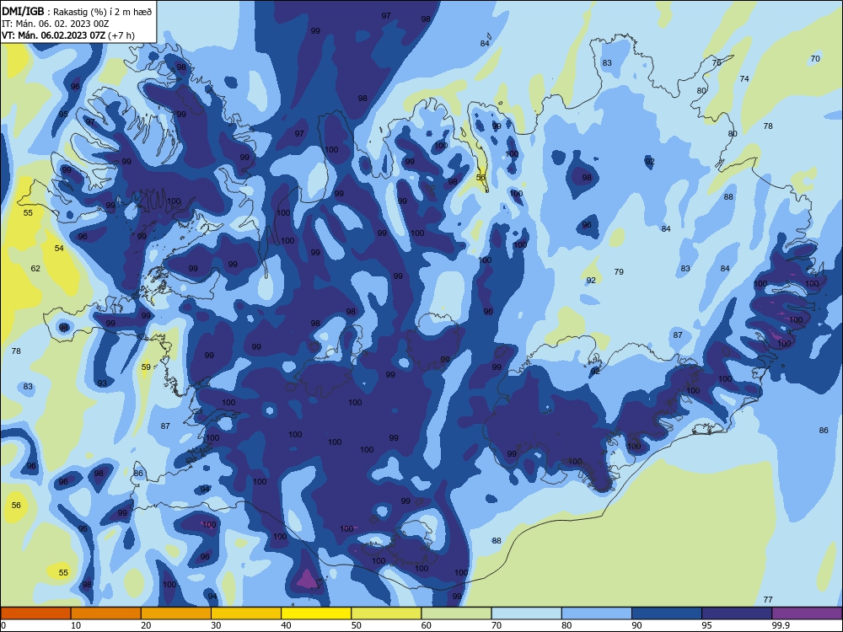Click the amber 20-30 legend swatch
This screenshot has height=632, width=843.
[176, 613]
